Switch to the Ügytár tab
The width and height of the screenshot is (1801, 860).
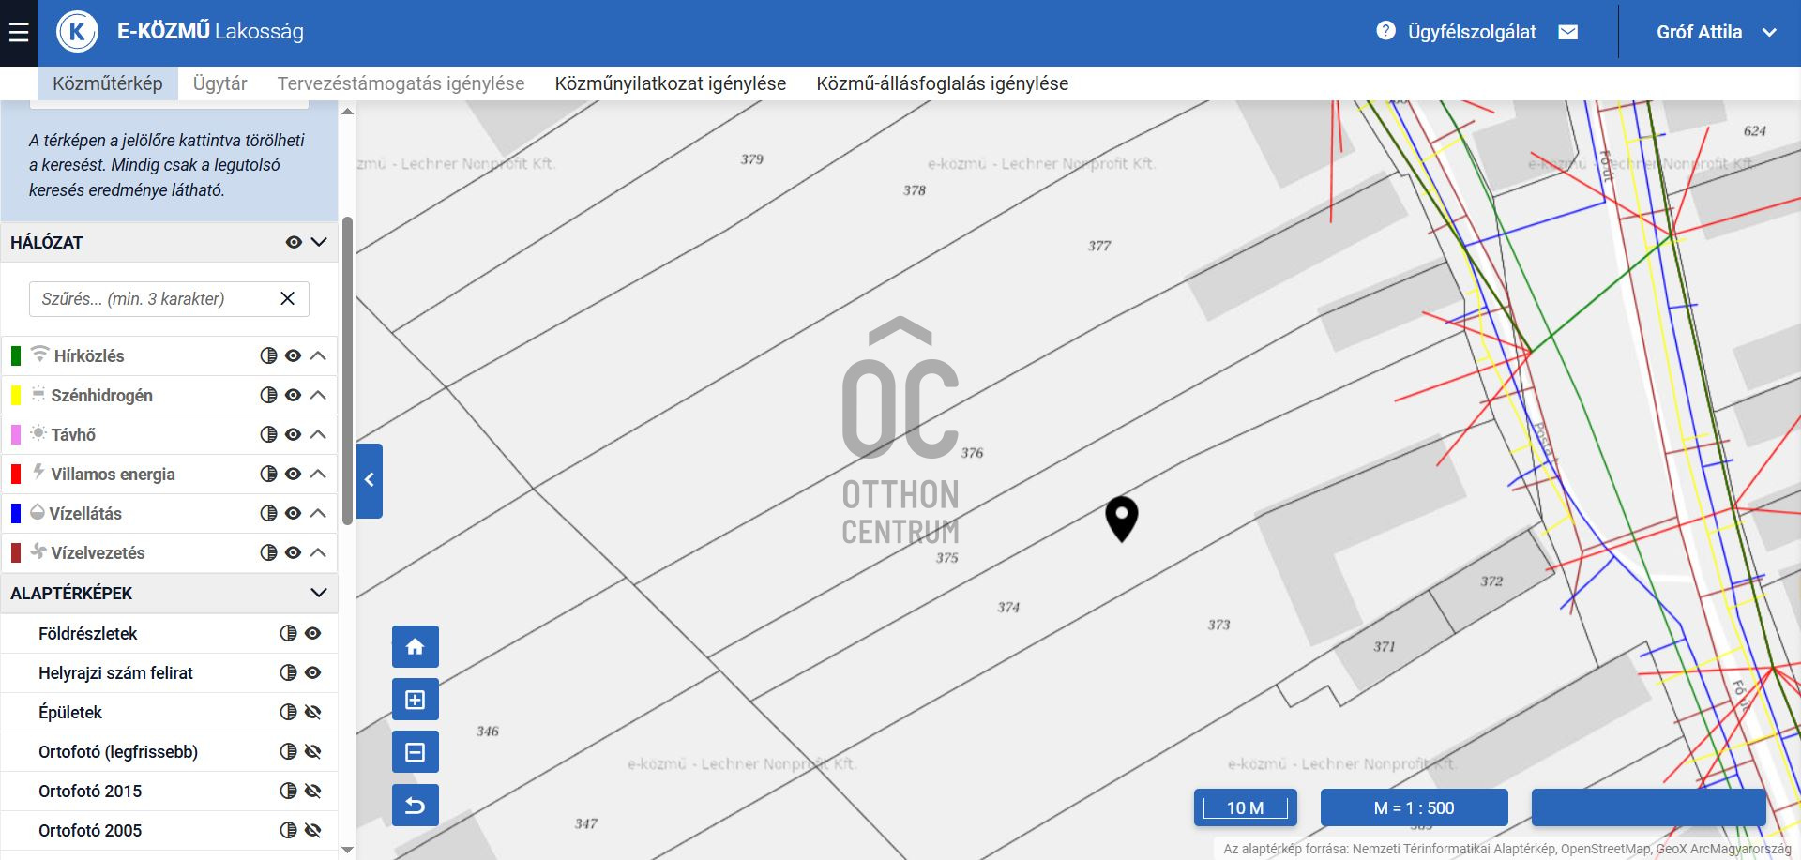click(219, 83)
